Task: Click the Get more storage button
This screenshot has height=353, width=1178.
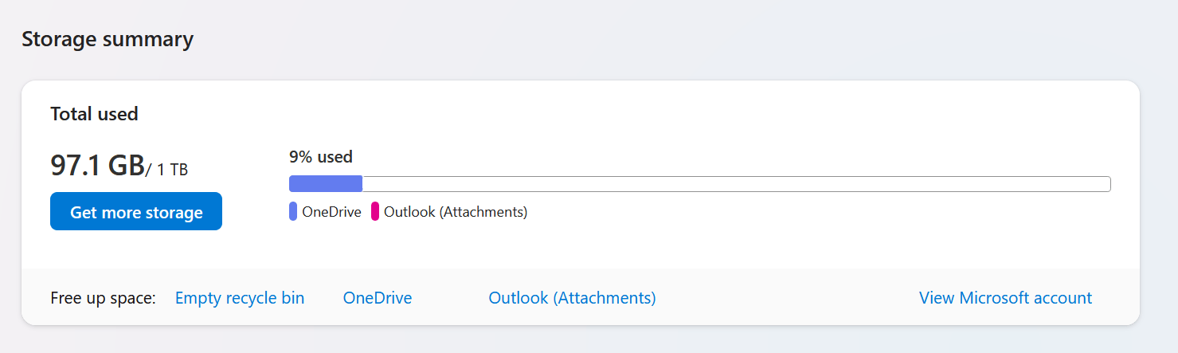Action: (x=136, y=211)
